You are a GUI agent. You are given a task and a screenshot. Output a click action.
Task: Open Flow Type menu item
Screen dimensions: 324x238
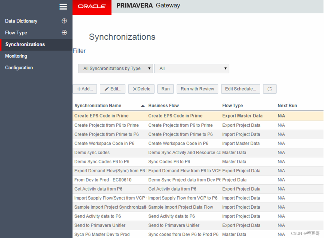point(16,33)
